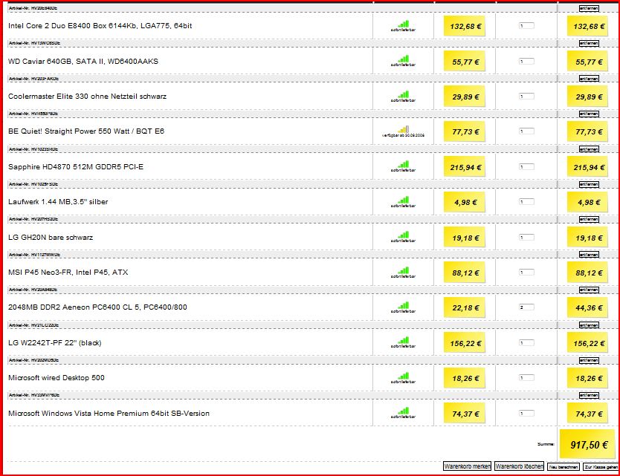Click the availability icon for Sapphire HD4870

pos(404,165)
